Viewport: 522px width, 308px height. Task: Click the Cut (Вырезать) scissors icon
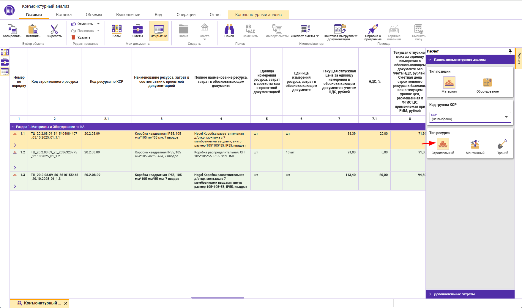pyautogui.click(x=54, y=30)
